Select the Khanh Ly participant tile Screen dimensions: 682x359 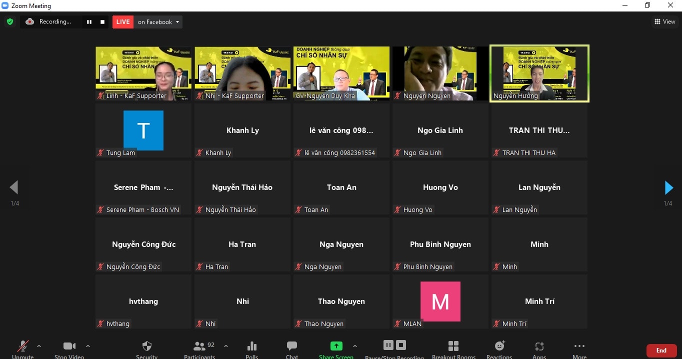[242, 130]
